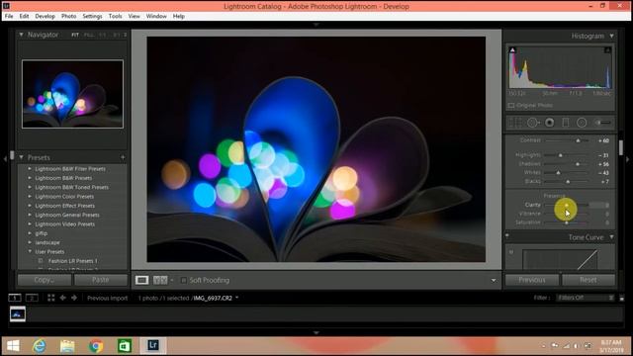Toggle the highlight clipping indicator in Histogram
633x356 pixels.
click(607, 50)
